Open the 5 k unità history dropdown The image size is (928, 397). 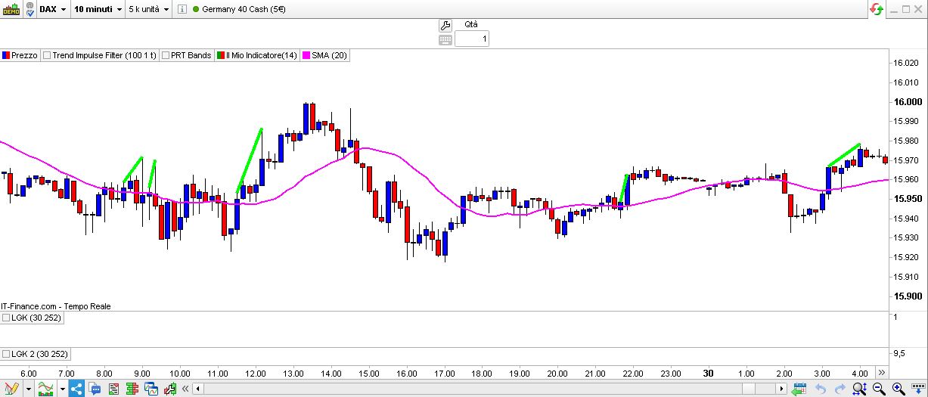pyautogui.click(x=149, y=9)
